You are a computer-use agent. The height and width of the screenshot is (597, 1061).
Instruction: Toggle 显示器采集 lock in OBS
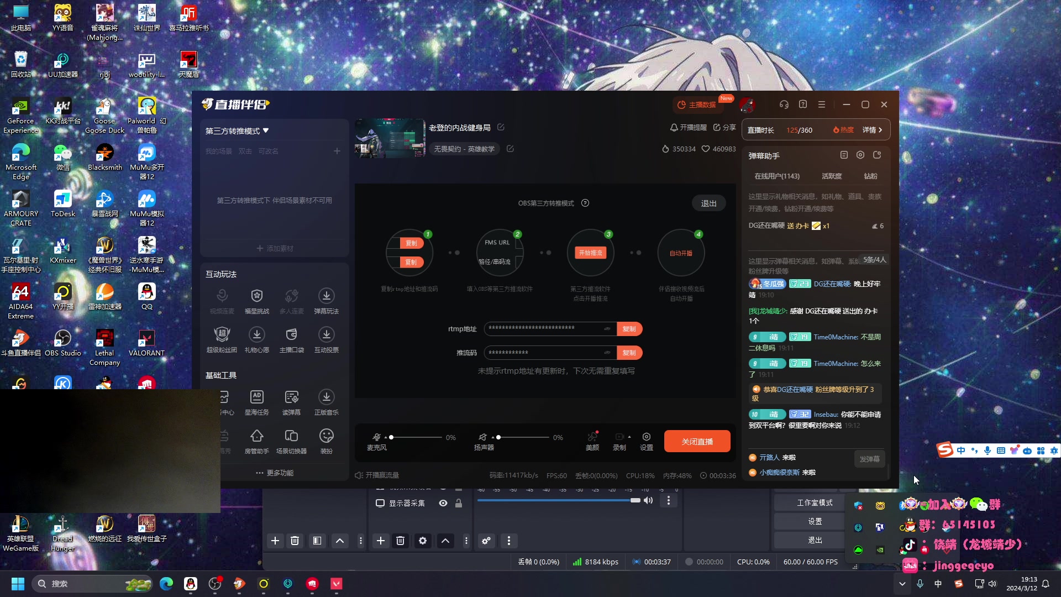tap(459, 503)
